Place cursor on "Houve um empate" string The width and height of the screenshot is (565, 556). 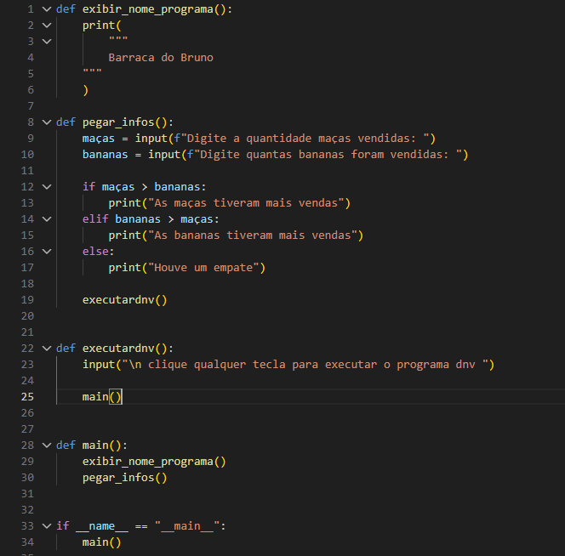208,268
